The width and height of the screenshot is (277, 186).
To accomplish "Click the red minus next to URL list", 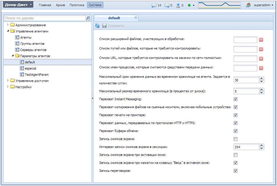I will [x=261, y=59].
